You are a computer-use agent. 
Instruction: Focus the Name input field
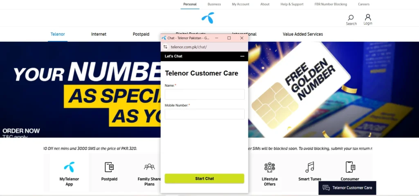tap(205, 95)
